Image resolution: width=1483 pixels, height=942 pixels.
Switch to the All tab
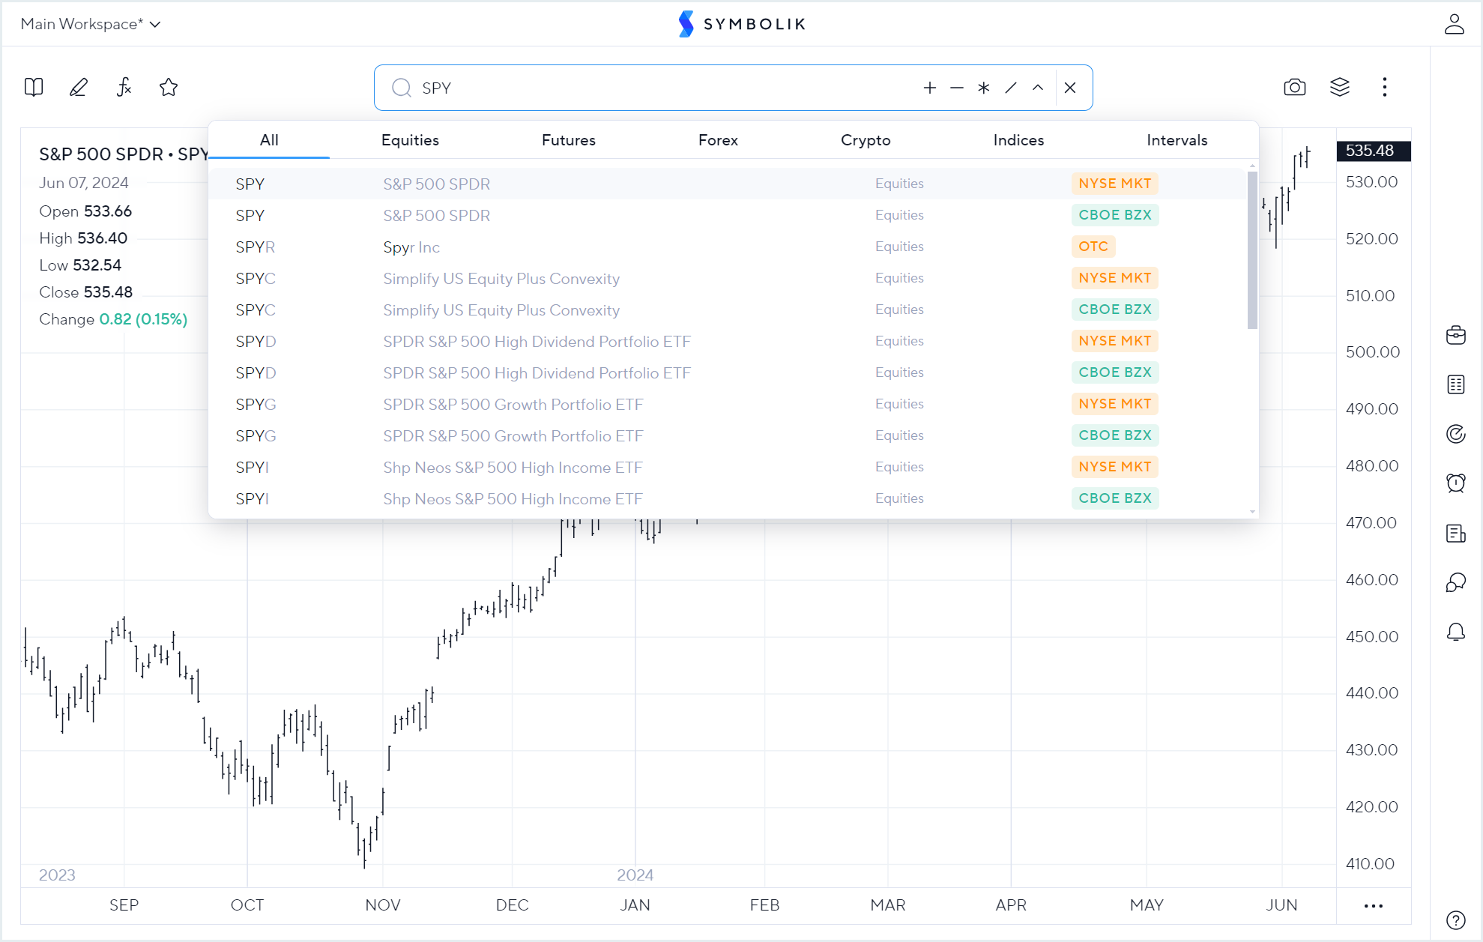(269, 140)
